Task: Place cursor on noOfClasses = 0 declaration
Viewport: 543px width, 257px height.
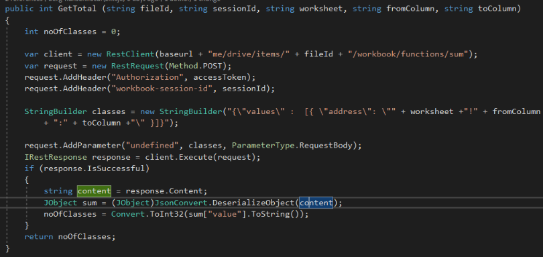Action: click(x=72, y=32)
